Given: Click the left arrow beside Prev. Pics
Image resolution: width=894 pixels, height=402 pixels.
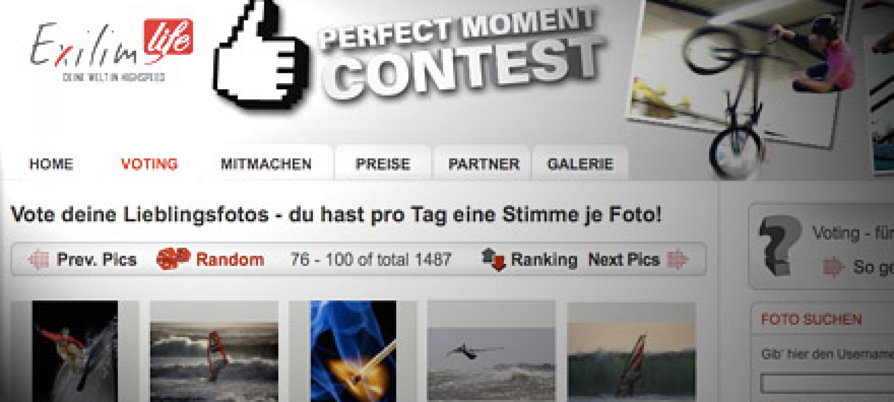Looking at the screenshot, I should tap(38, 259).
